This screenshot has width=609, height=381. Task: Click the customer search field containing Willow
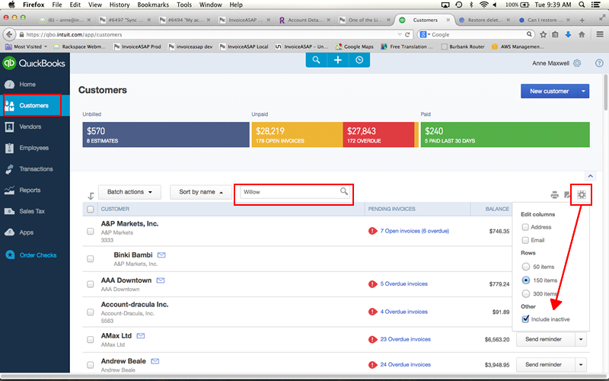[x=295, y=192]
